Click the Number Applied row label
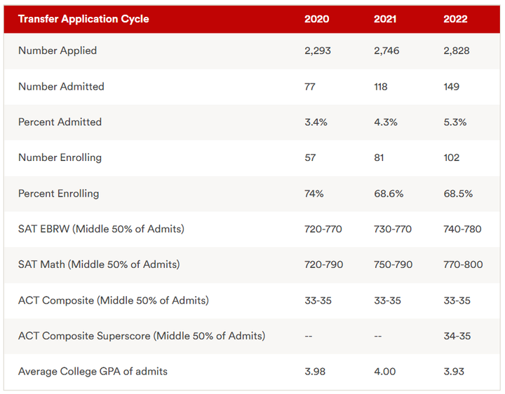505x394 pixels. (x=58, y=50)
